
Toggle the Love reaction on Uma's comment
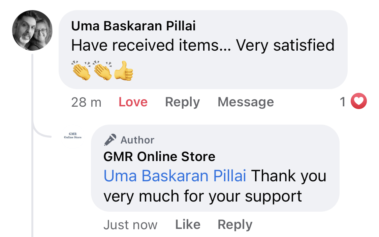(133, 102)
